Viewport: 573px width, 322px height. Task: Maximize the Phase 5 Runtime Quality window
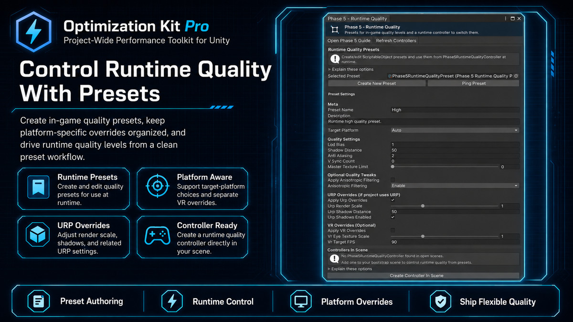click(x=512, y=19)
